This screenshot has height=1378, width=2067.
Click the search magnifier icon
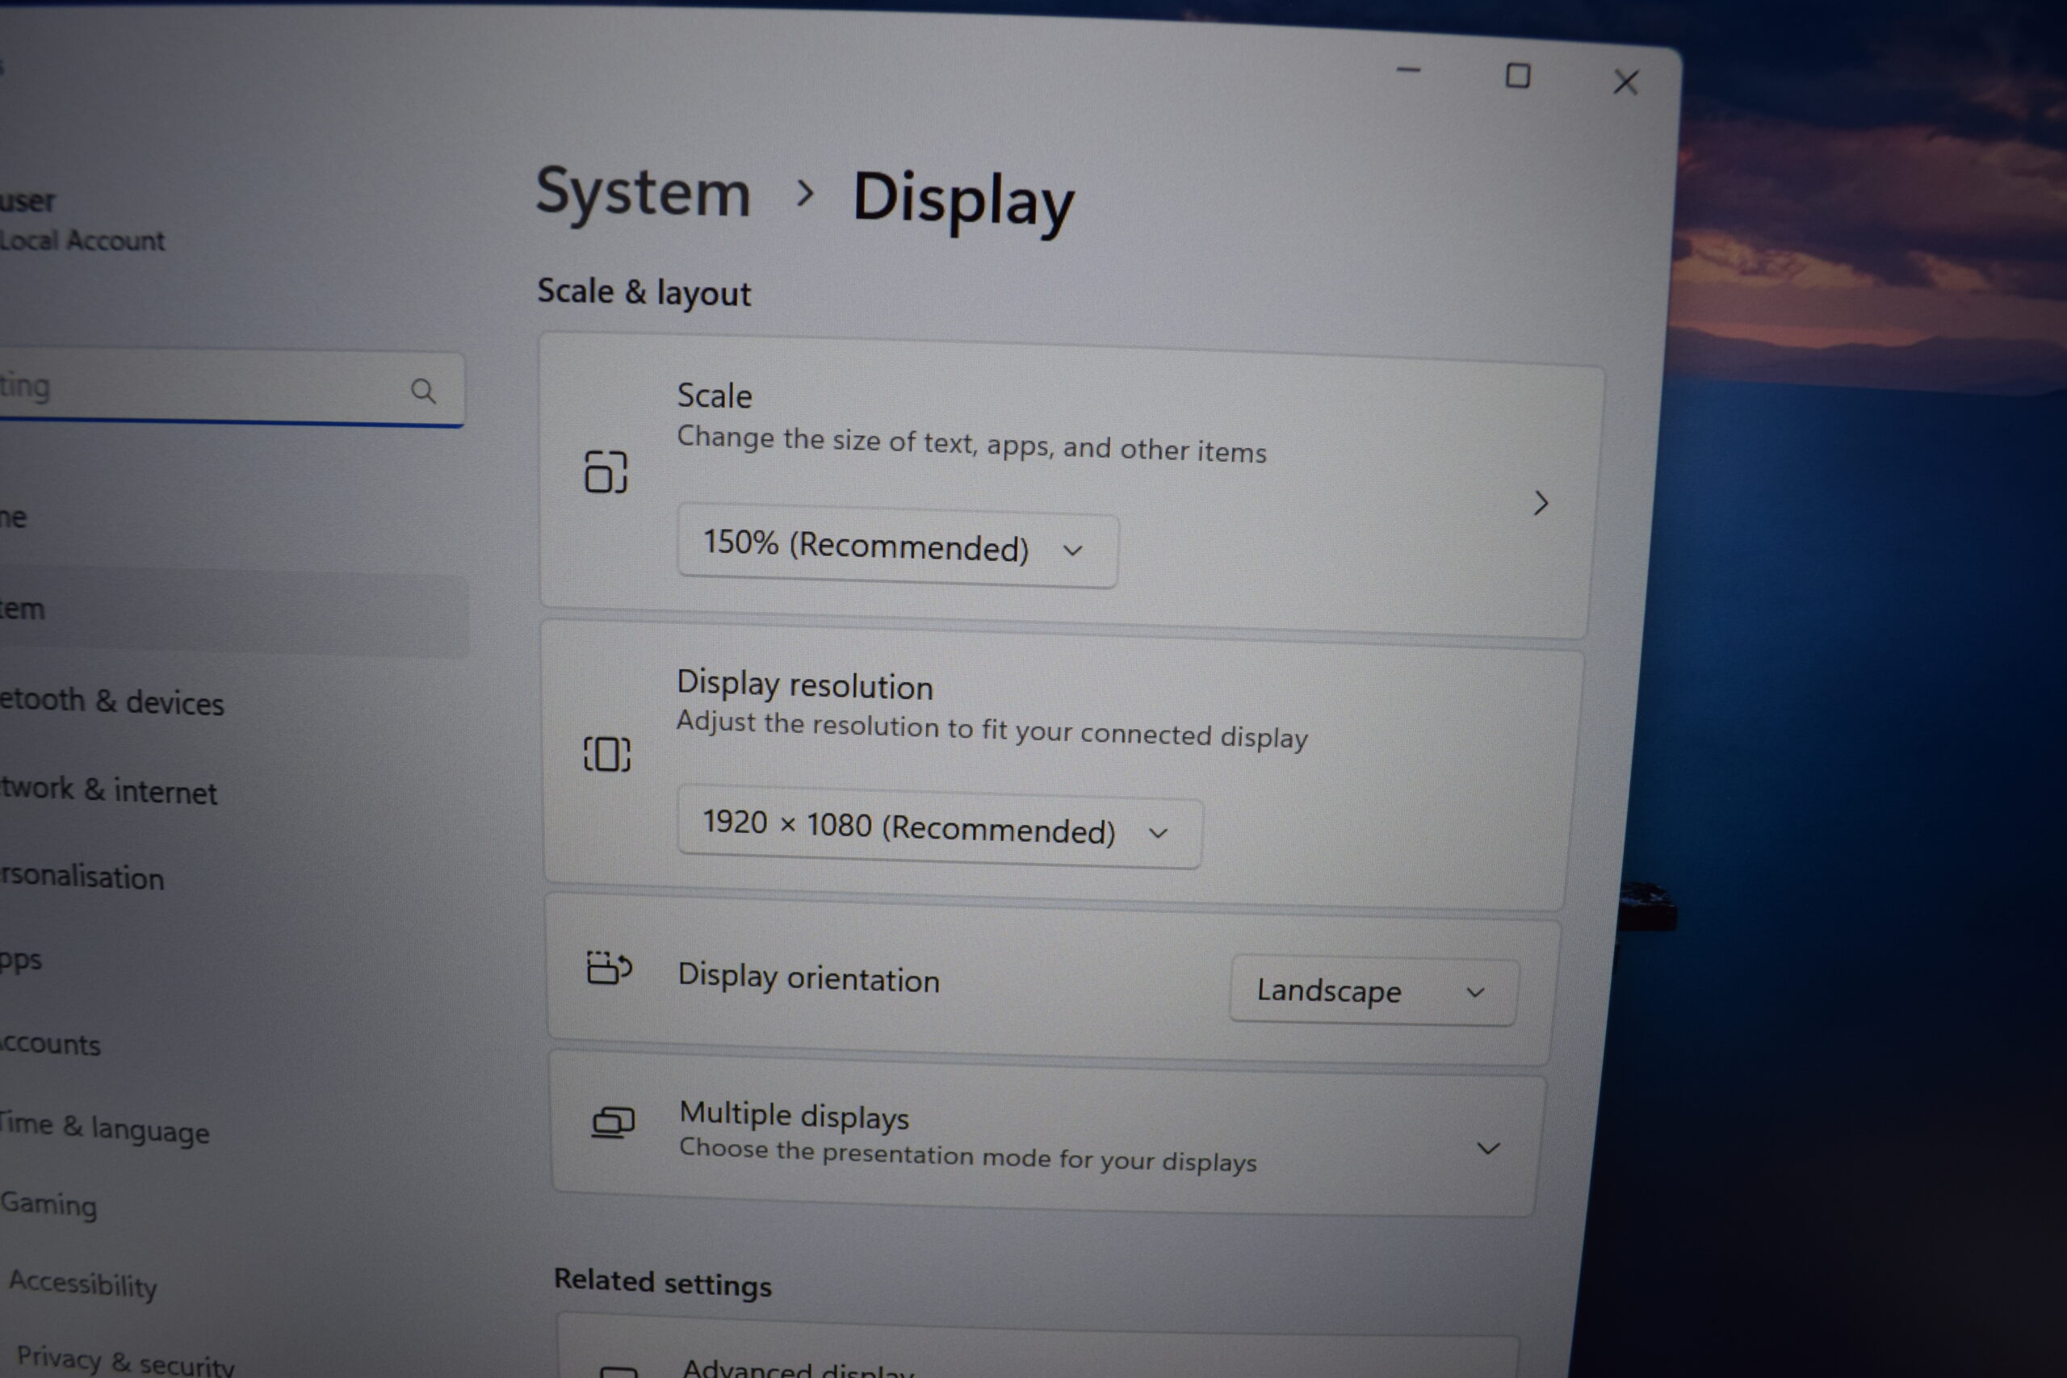point(424,391)
